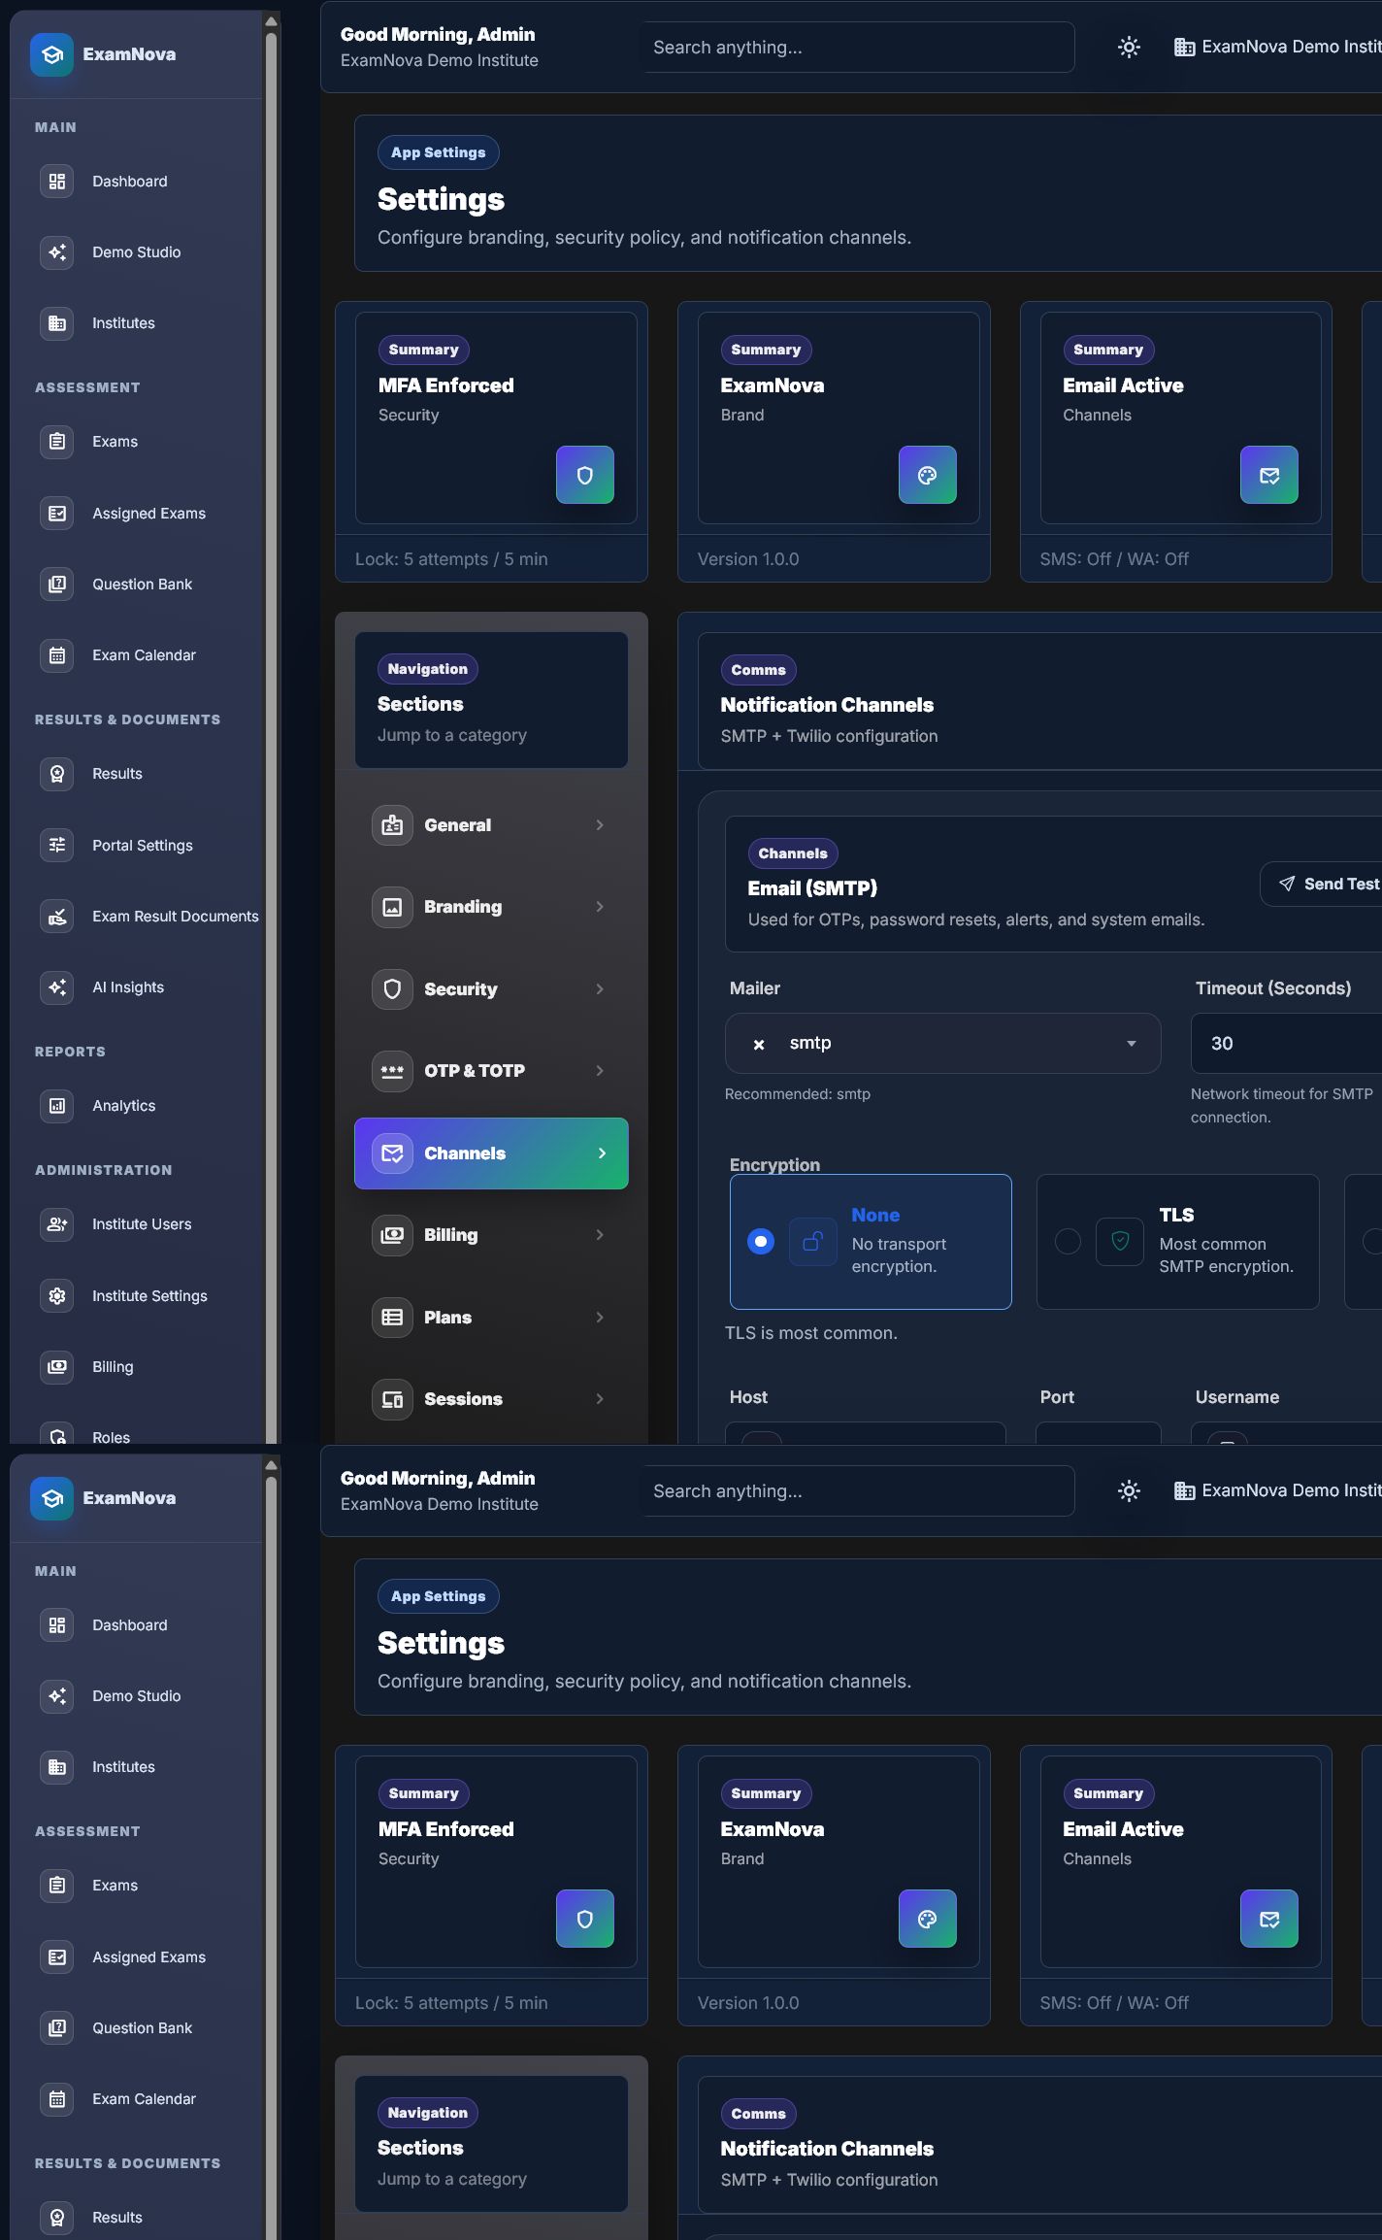Open ExamNova Demo Institute selector in upper copy
1382x2240 pixels.
coord(1277,47)
